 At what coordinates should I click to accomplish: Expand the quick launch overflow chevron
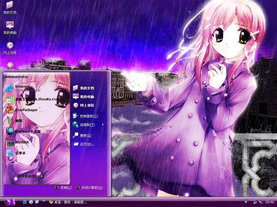point(44,201)
